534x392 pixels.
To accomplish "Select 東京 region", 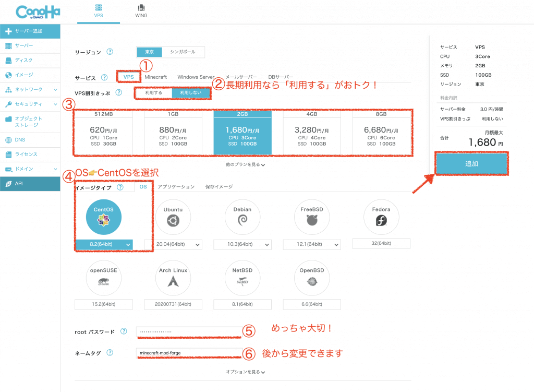I will point(150,52).
